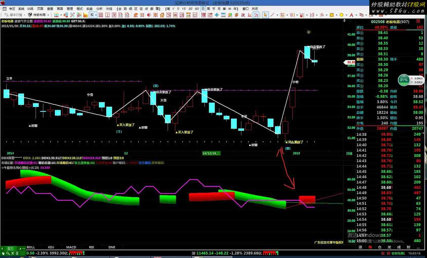Switch to the 日 daily period

[203, 9]
